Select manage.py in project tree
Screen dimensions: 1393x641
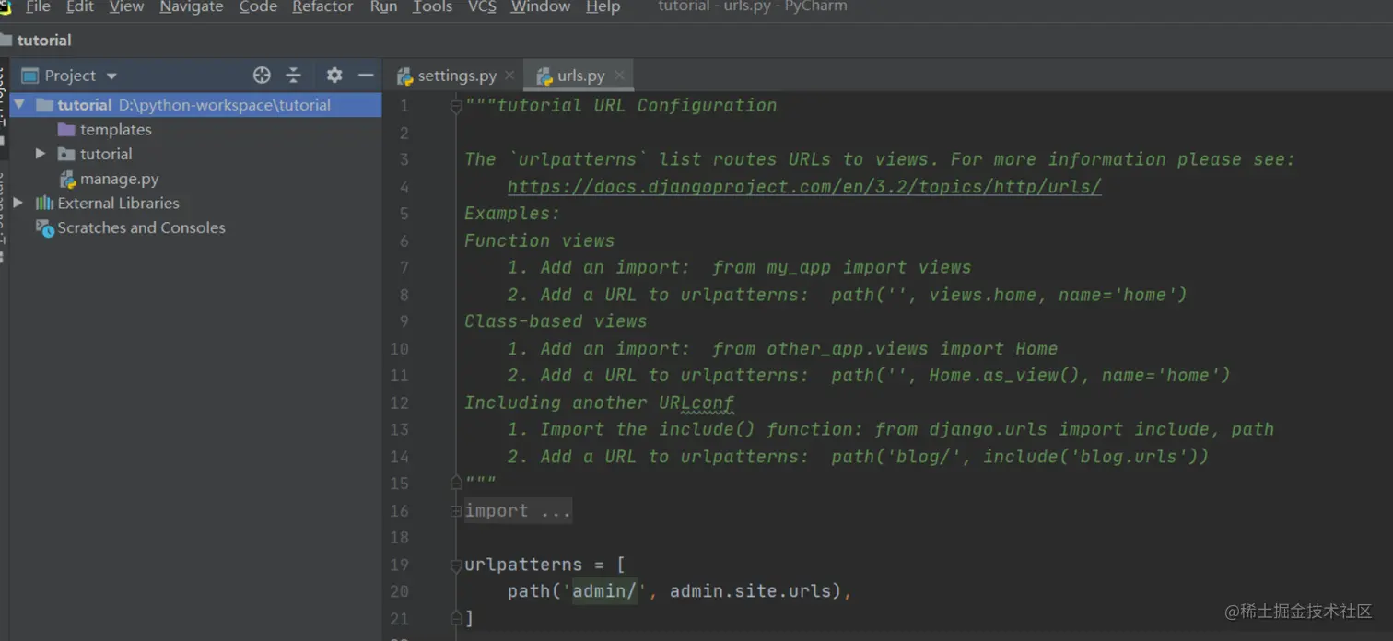[x=119, y=179]
